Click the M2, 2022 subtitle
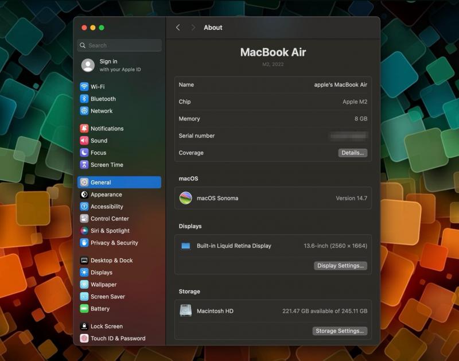 click(x=273, y=64)
